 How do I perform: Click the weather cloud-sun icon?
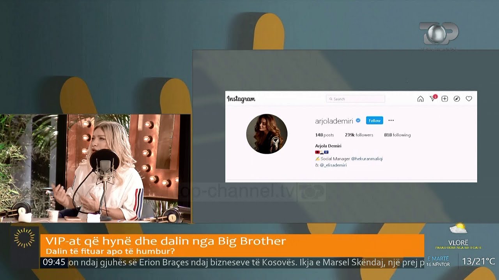458,228
